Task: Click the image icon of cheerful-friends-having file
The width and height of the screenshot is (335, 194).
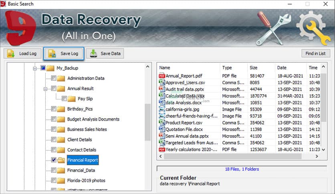Action: pos(162,115)
